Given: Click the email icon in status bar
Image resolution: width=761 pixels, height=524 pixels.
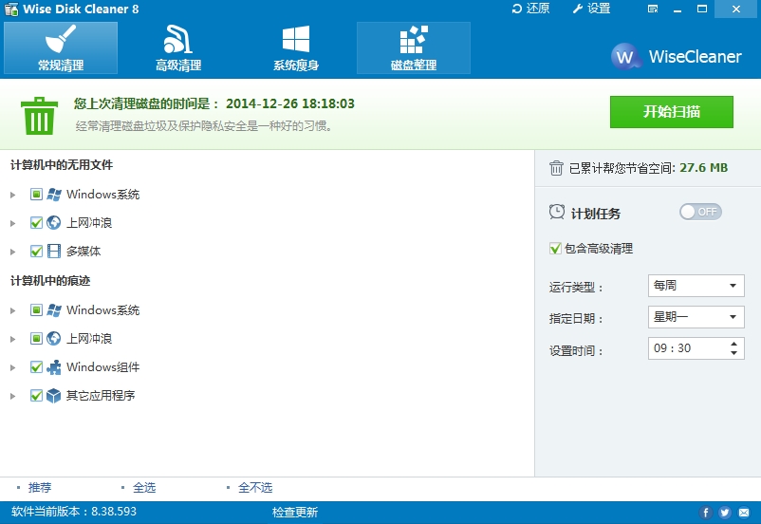Looking at the screenshot, I should point(744,513).
